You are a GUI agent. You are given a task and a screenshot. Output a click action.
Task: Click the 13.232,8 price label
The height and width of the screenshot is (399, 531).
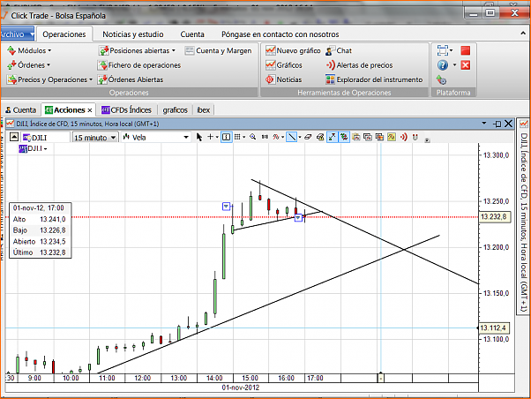[x=494, y=216]
